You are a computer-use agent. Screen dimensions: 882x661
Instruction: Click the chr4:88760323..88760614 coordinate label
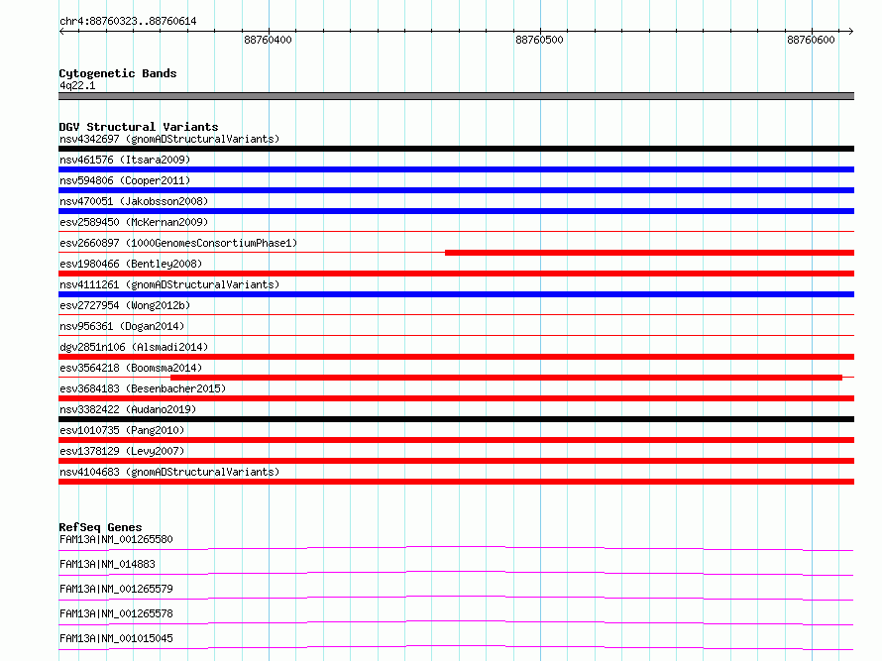[128, 22]
